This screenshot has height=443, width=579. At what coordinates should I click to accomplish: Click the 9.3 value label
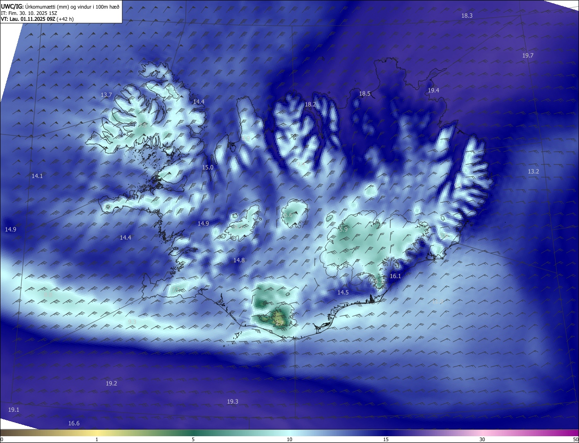click(132, 322)
